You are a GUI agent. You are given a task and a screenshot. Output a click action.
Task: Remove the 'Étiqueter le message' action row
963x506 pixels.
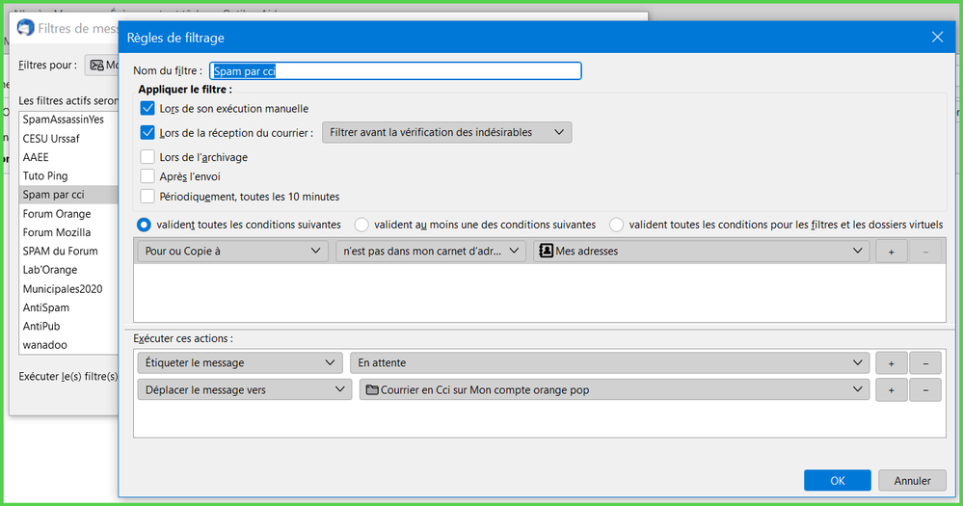pyautogui.click(x=925, y=362)
